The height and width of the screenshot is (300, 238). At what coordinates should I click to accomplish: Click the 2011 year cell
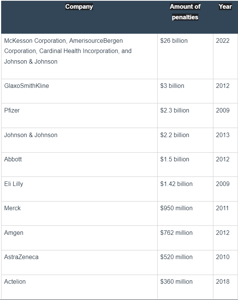click(x=222, y=208)
